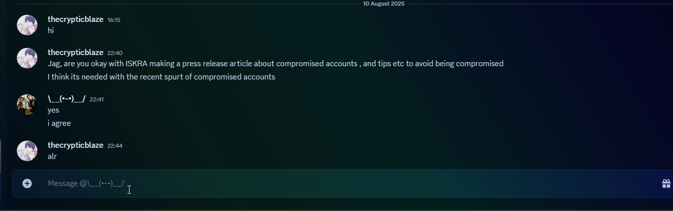Select the message about recent compromised accounts spurt
This screenshot has width=673, height=211.
(x=161, y=77)
